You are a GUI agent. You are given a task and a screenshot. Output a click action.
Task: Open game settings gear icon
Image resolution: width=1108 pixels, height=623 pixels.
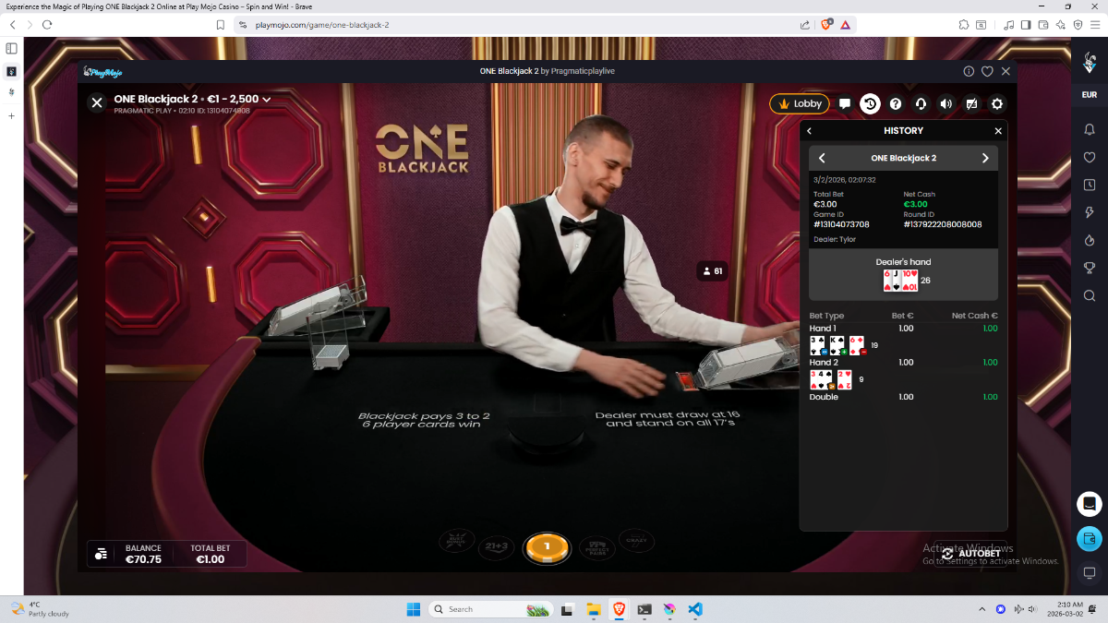tap(997, 104)
